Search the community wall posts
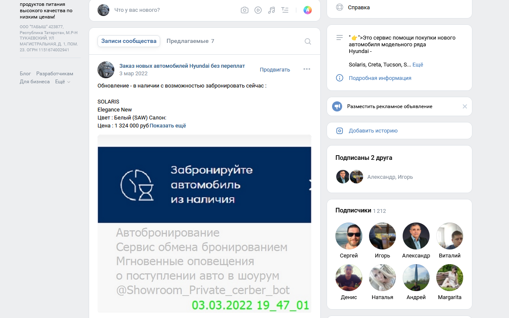Screen dimensions: 509x318 [308, 41]
